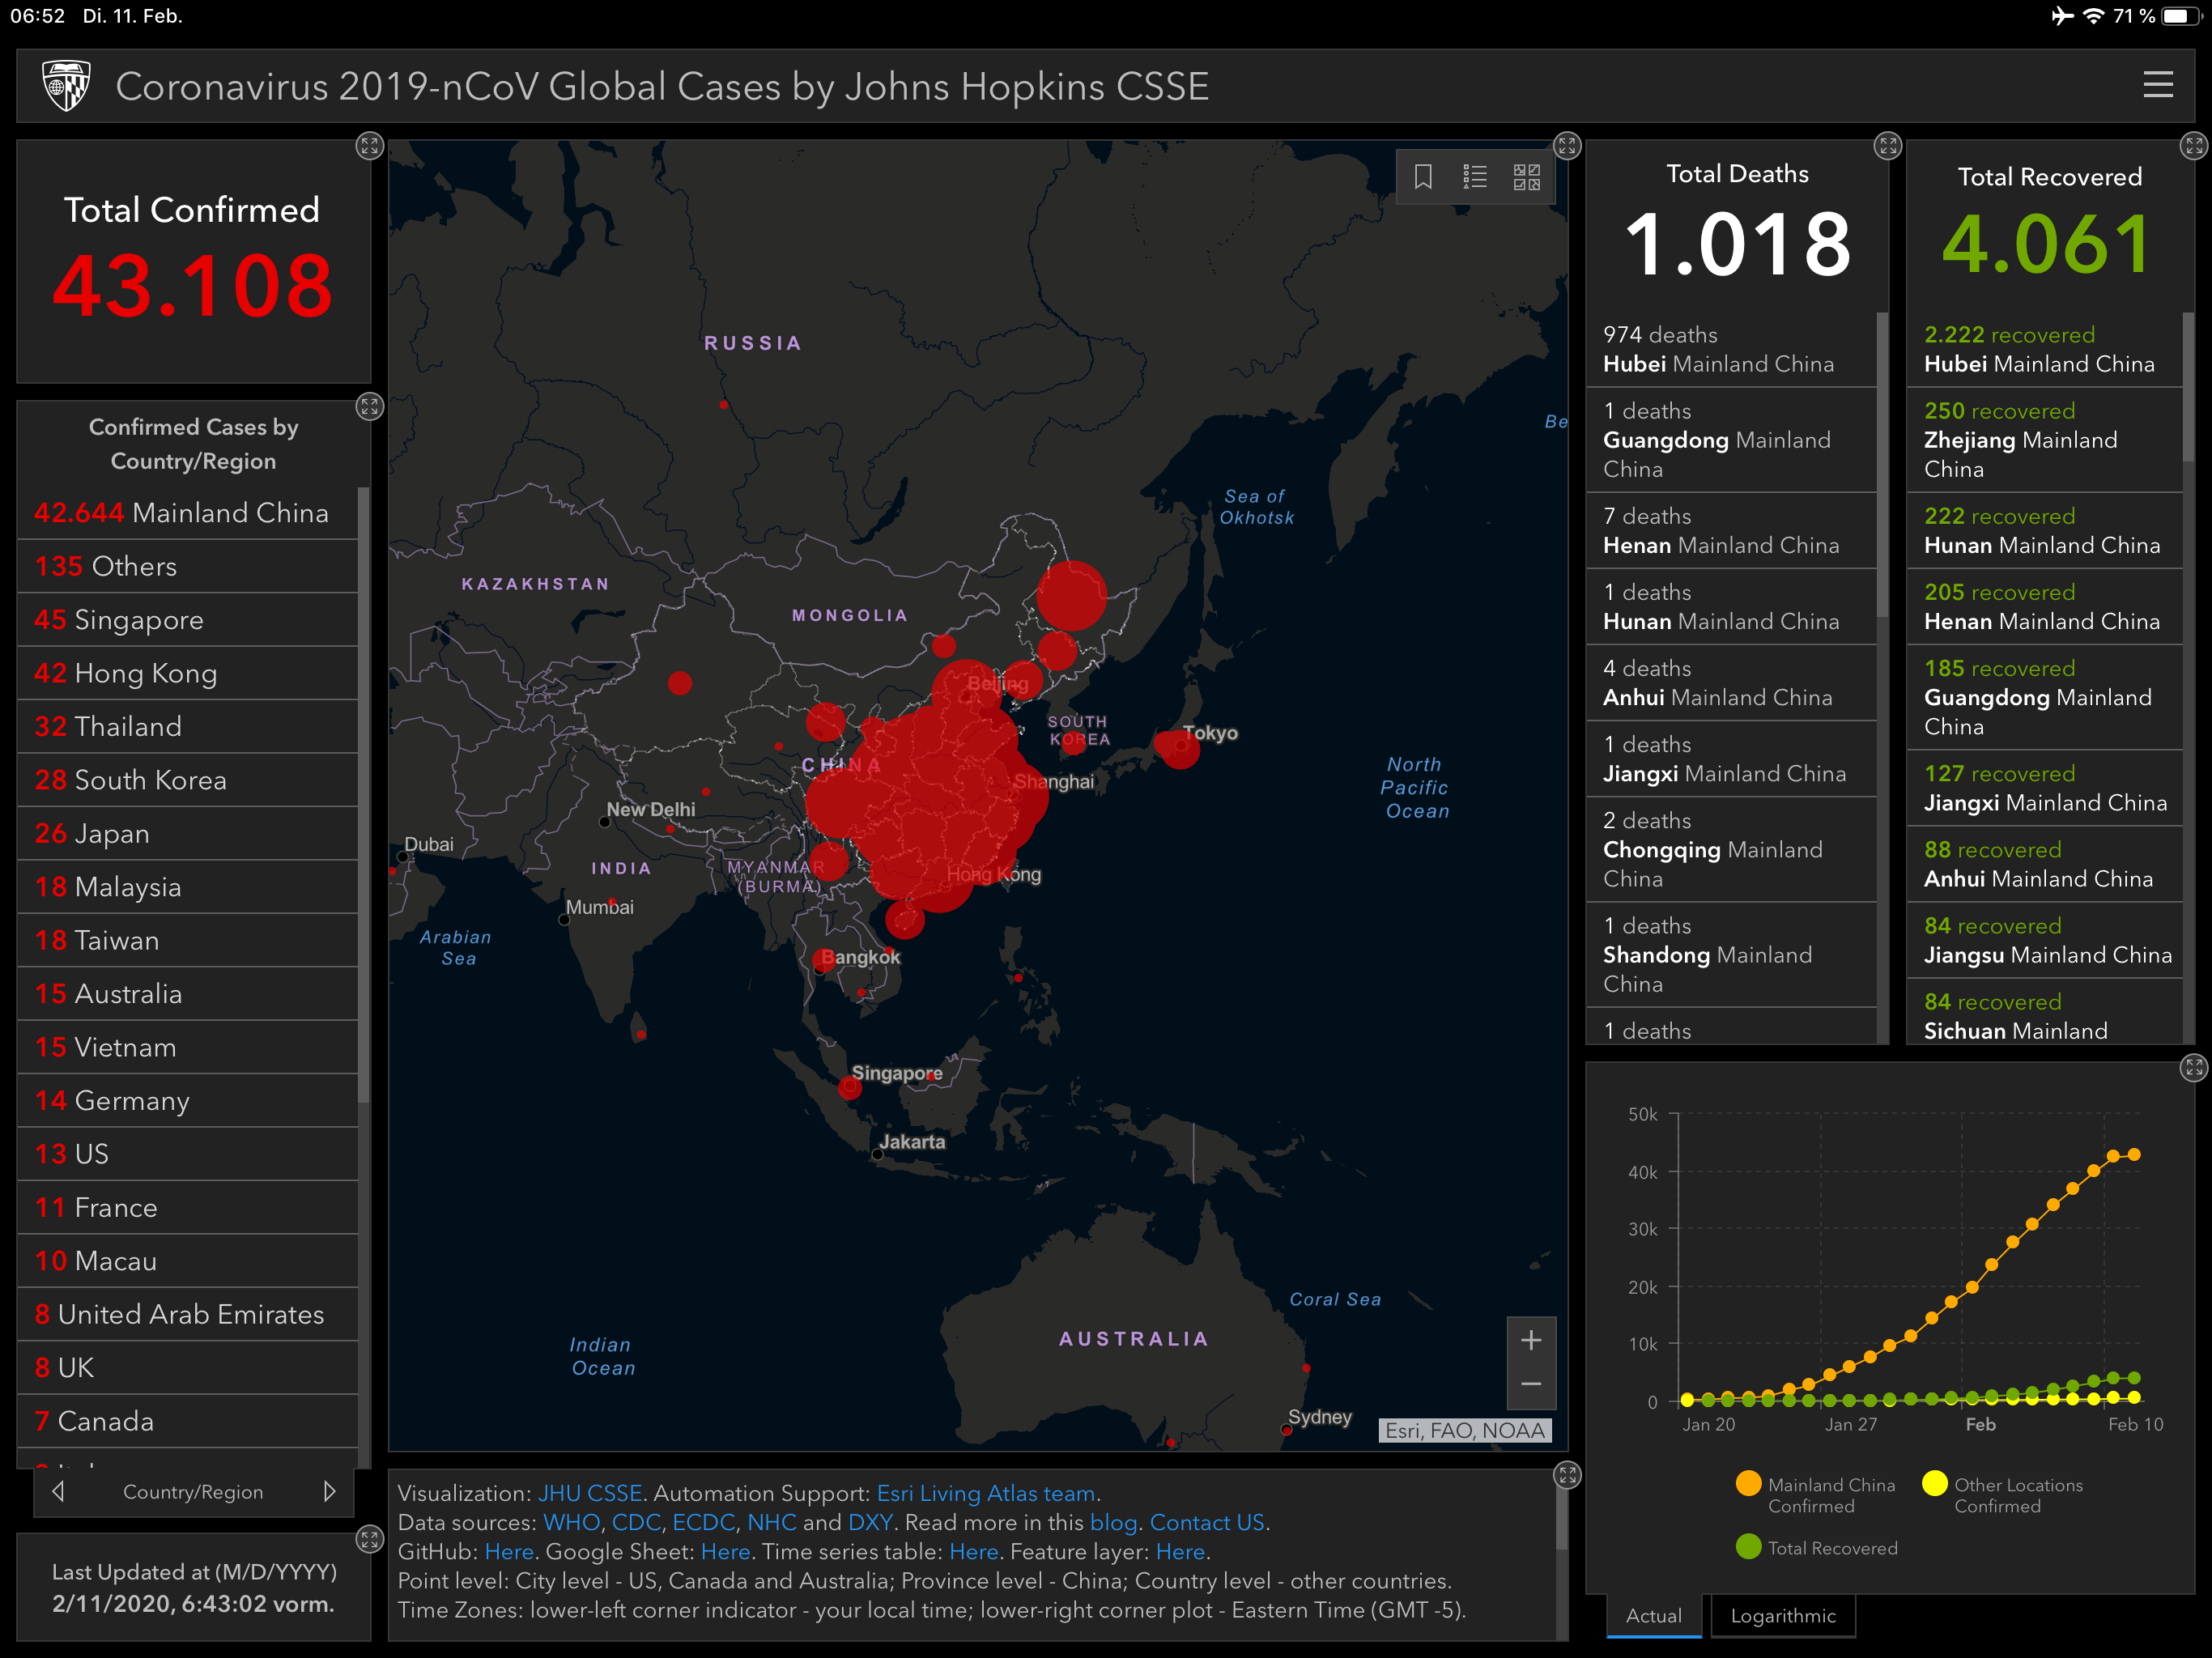Select the Actual chart tab
The height and width of the screenshot is (1658, 2212).
click(x=1653, y=1616)
